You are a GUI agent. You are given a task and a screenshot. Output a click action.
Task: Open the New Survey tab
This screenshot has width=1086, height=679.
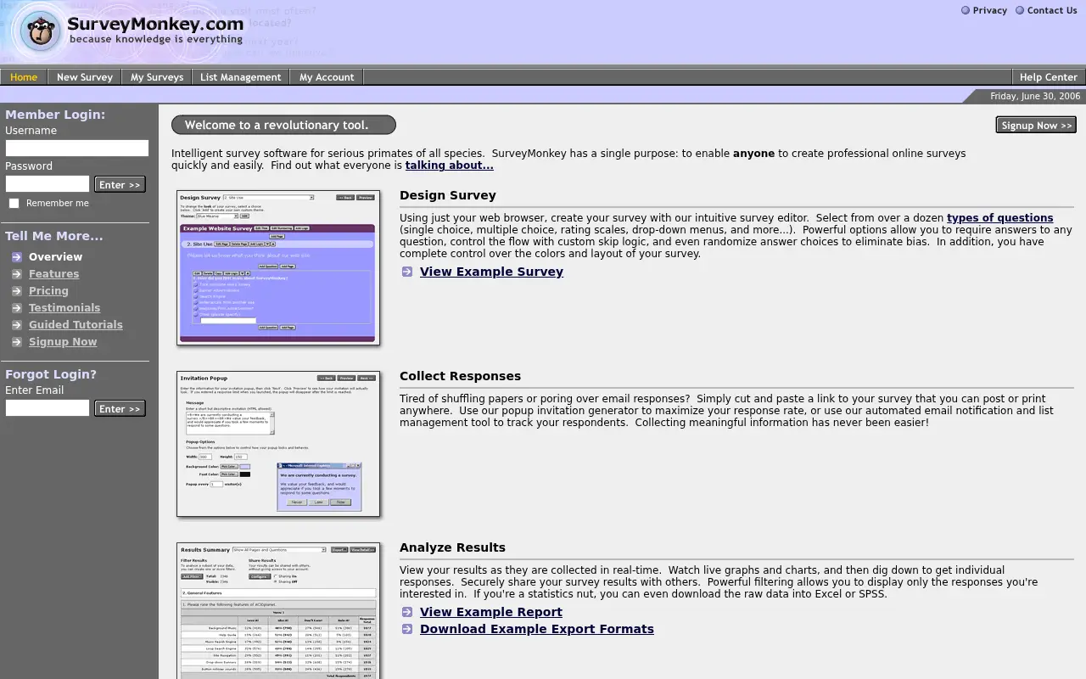pyautogui.click(x=85, y=76)
